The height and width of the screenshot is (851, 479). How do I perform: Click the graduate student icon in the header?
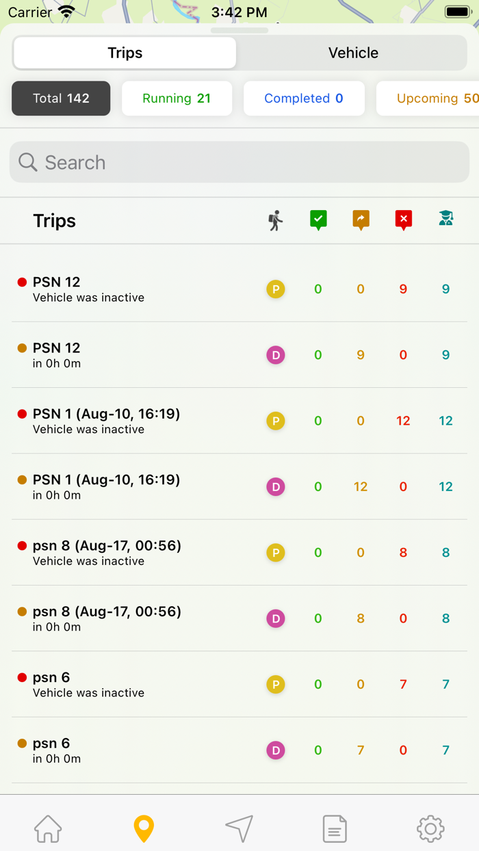[445, 220]
